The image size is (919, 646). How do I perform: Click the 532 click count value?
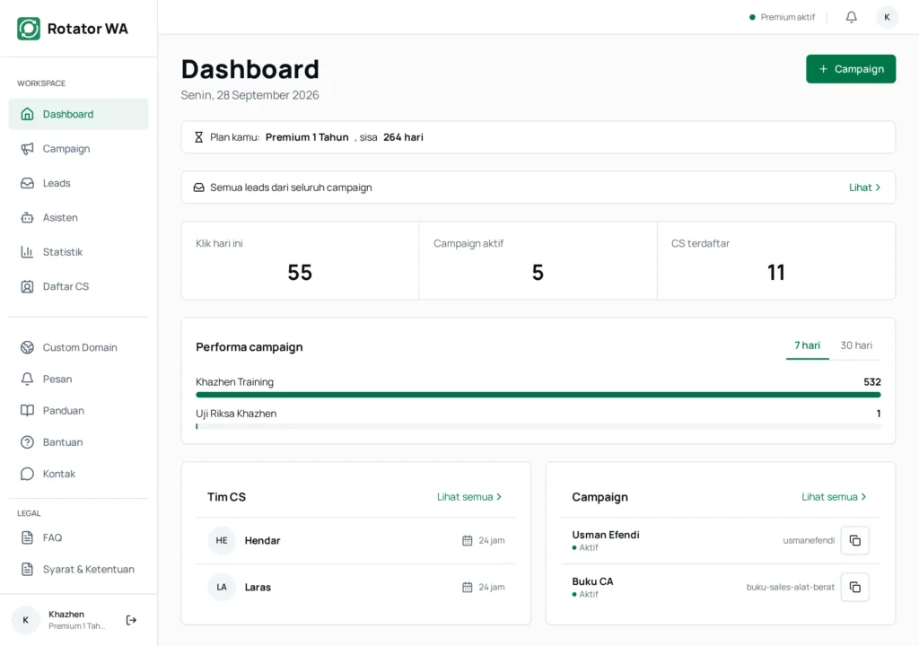click(x=872, y=381)
